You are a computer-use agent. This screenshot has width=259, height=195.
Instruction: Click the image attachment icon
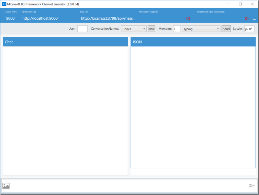(6, 186)
